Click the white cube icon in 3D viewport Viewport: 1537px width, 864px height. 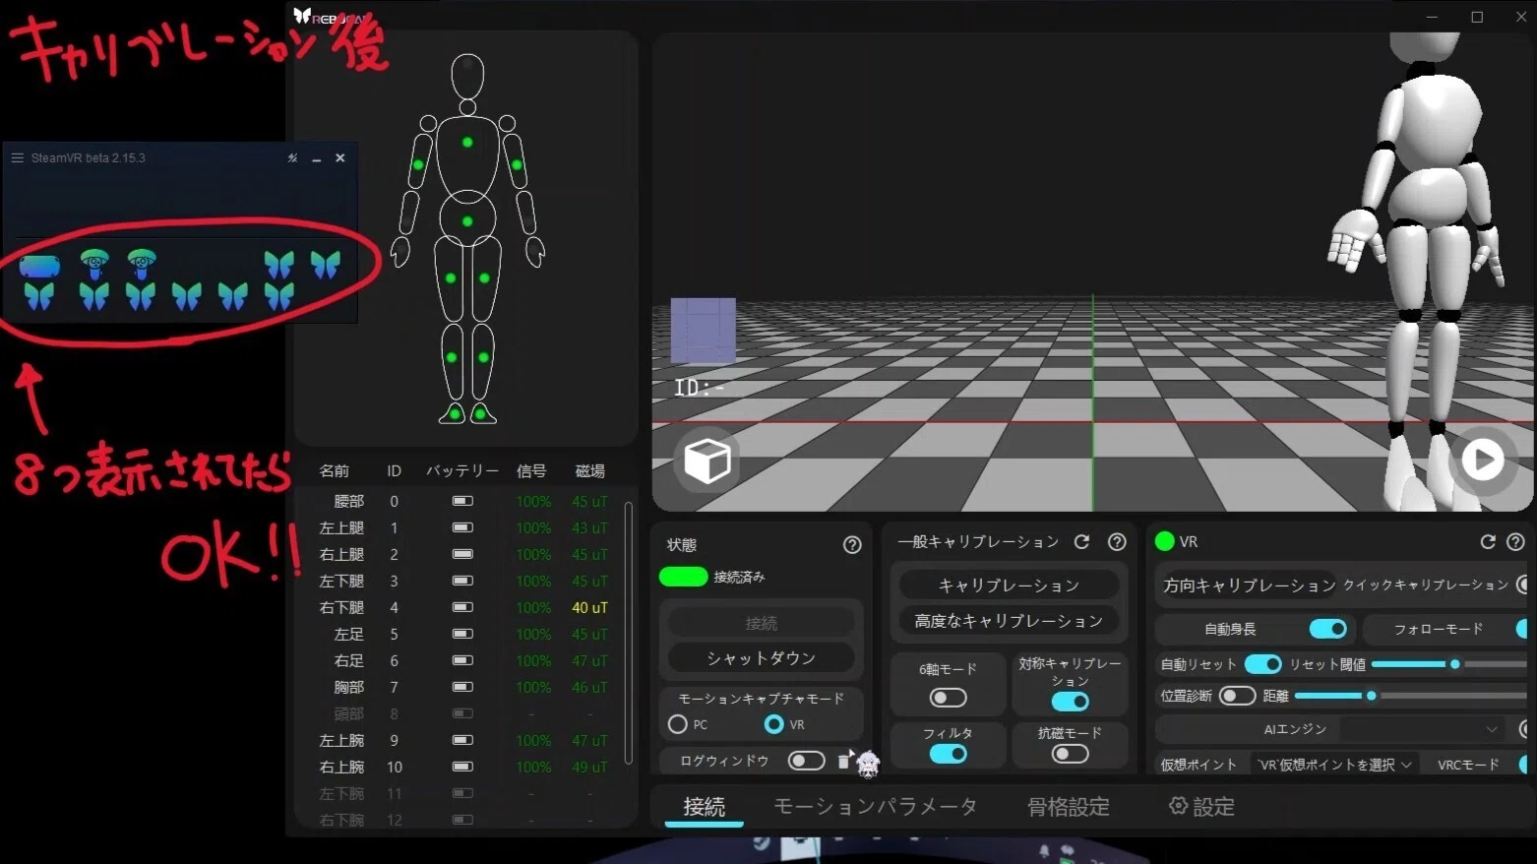pyautogui.click(x=707, y=461)
